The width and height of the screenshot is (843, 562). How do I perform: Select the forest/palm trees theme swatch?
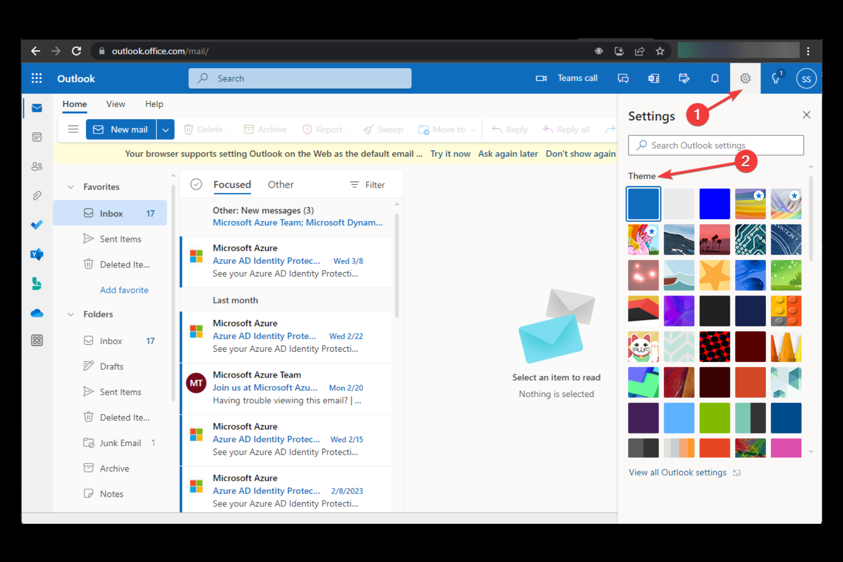pyautogui.click(x=715, y=240)
